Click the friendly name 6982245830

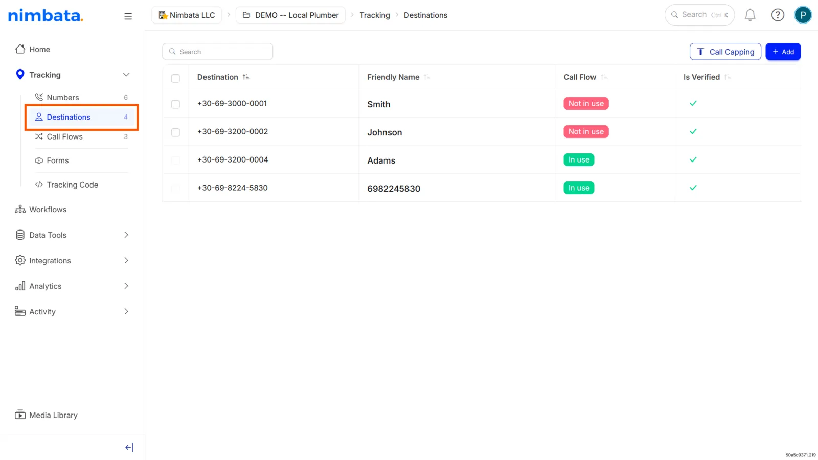click(394, 189)
